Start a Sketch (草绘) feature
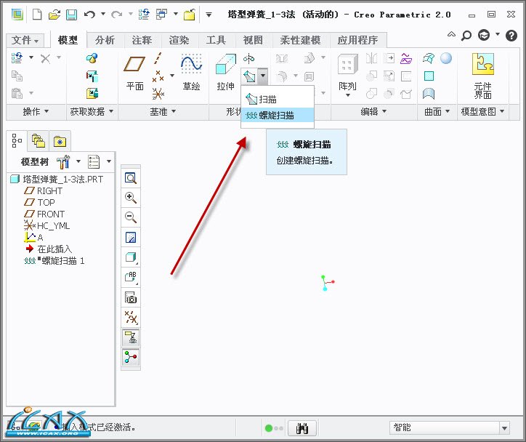The image size is (526, 442). pos(191,73)
